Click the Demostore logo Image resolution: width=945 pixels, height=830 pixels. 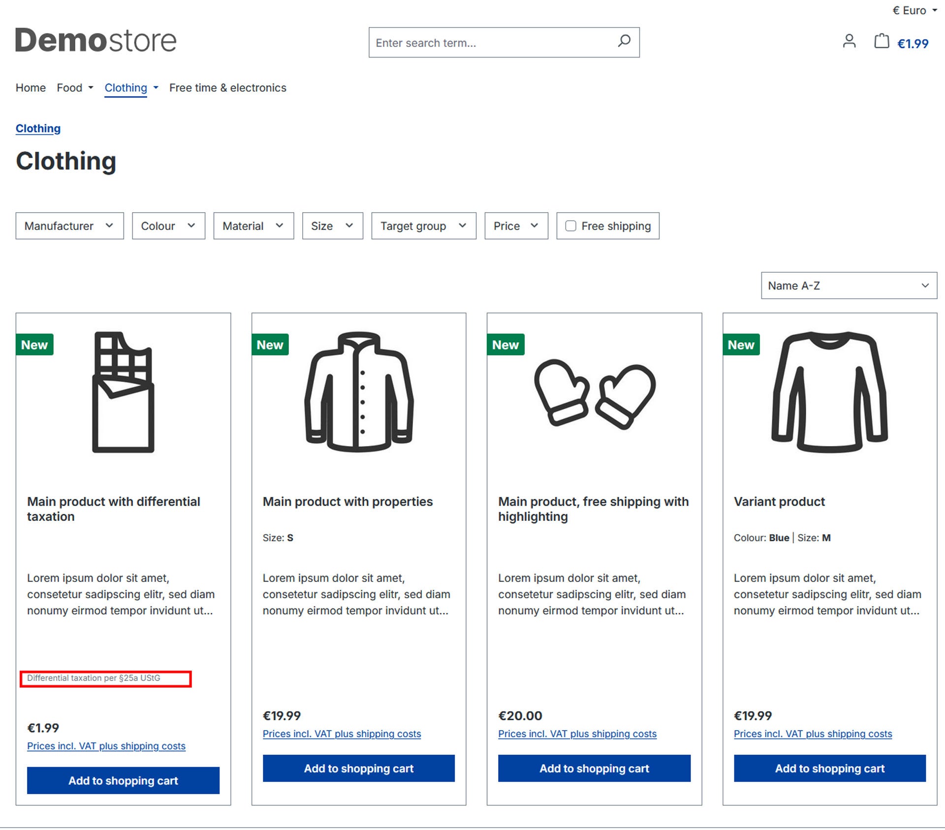pyautogui.click(x=96, y=40)
